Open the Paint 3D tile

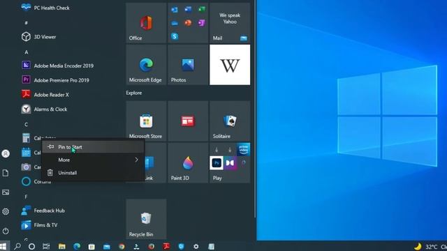coord(188,162)
